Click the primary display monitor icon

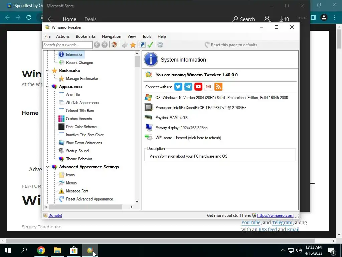point(149,127)
